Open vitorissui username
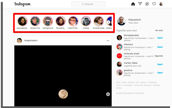Viewport: 172px width, 108px height. (x=128, y=45)
